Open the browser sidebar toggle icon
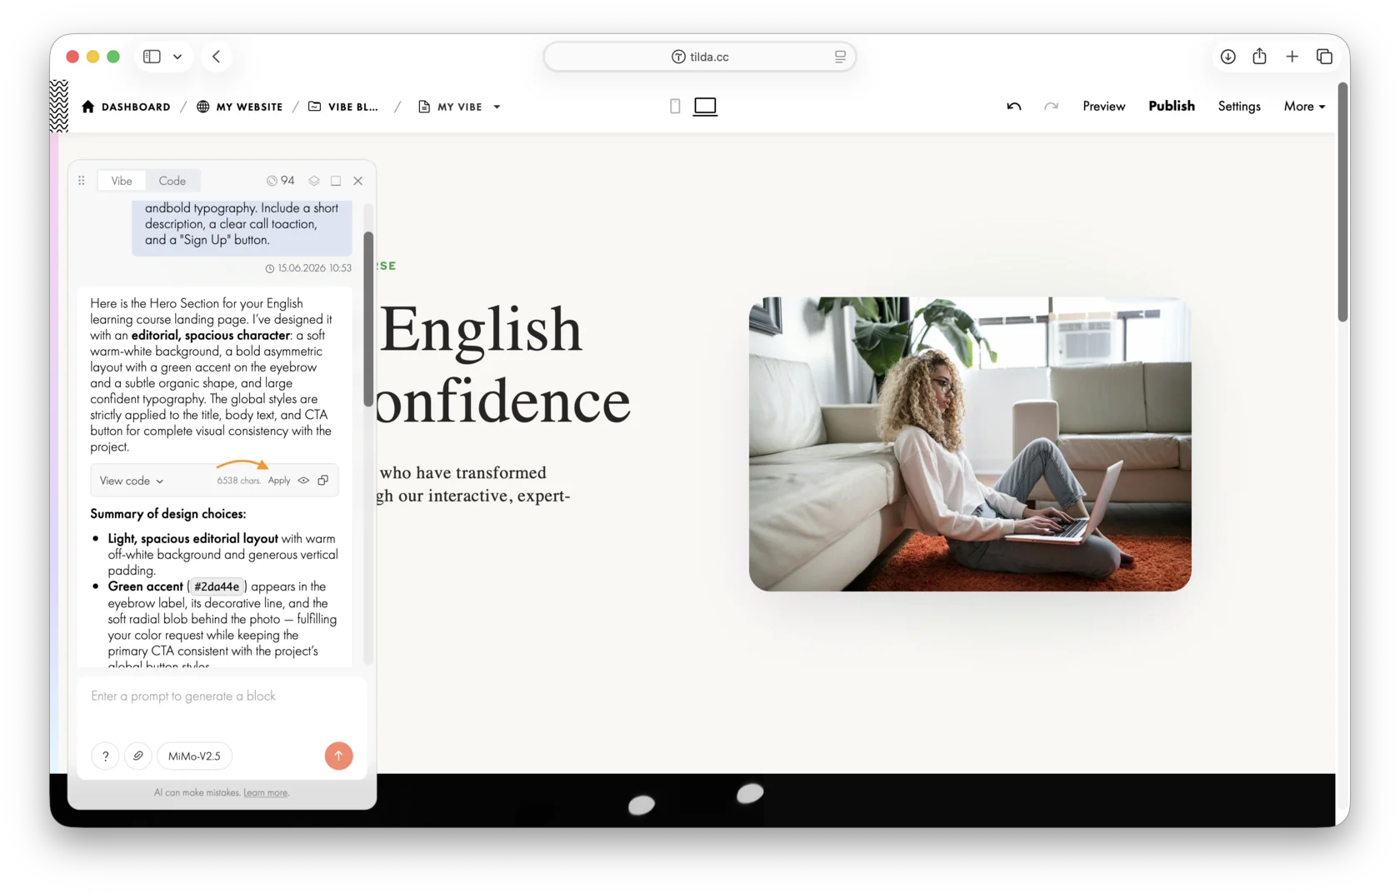The height and width of the screenshot is (893, 1400). coord(152,57)
